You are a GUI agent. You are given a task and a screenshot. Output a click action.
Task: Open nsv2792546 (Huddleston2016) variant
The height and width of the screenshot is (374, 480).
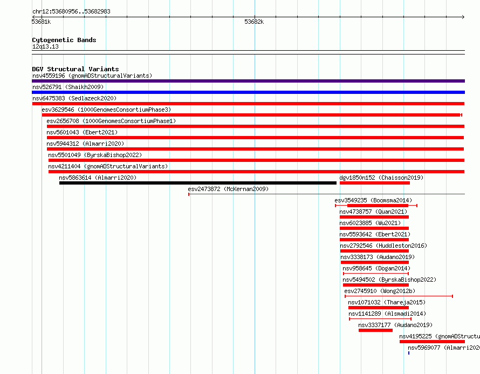point(383,246)
